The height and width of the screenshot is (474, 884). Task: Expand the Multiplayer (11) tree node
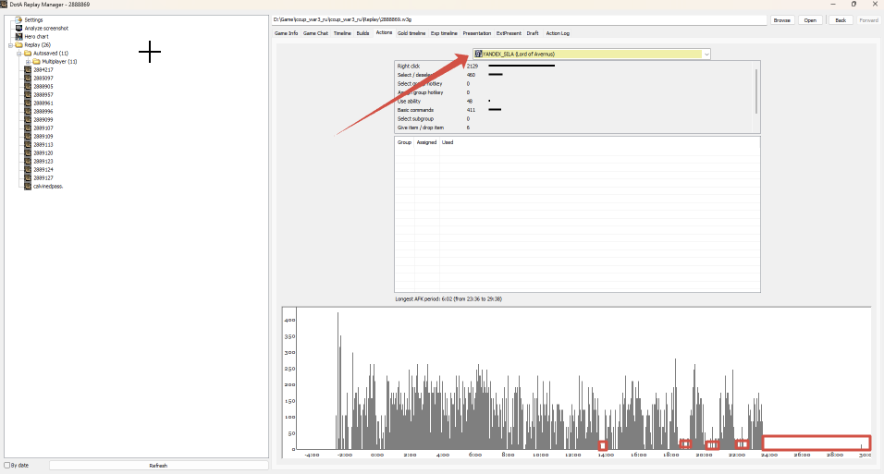(28, 61)
